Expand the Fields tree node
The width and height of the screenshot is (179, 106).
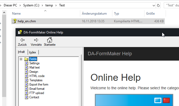(21, 59)
